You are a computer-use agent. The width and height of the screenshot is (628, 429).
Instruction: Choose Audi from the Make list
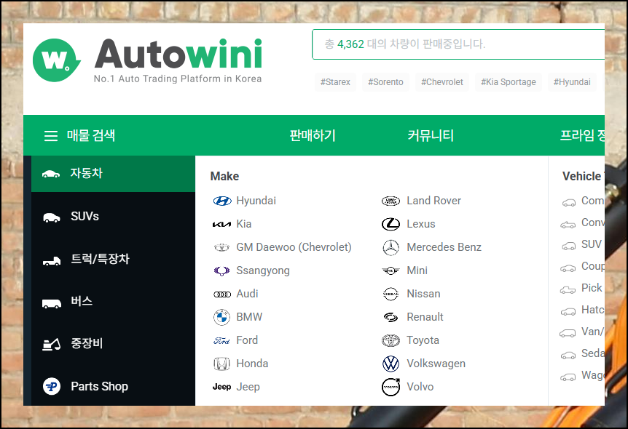coord(247,294)
